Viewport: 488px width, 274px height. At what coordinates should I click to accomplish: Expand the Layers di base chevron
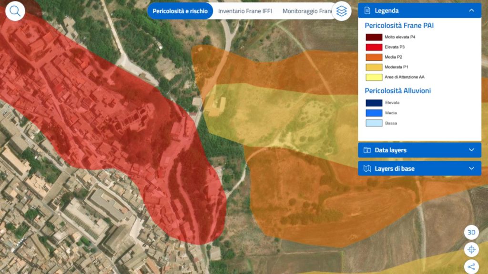[471, 168]
